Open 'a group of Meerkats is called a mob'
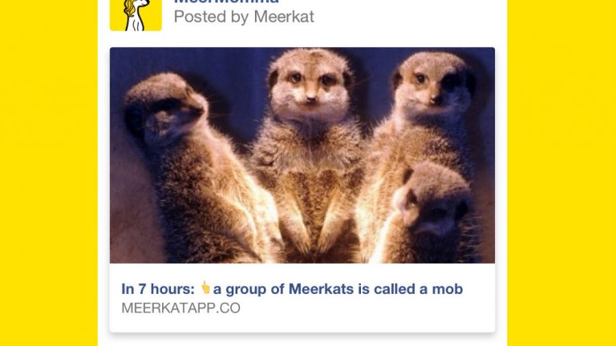The width and height of the screenshot is (616, 346). tap(338, 289)
